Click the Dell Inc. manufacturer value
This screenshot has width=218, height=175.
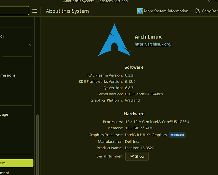(x=132, y=142)
